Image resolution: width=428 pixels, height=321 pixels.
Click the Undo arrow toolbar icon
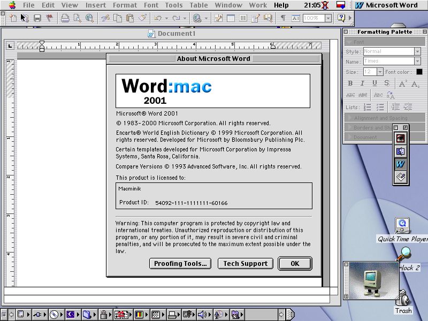point(158,18)
